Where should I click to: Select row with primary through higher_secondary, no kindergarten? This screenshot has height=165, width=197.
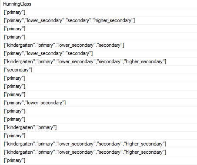(x=99, y=20)
